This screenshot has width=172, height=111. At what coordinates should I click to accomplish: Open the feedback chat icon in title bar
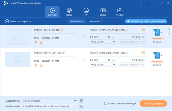tap(142, 3)
